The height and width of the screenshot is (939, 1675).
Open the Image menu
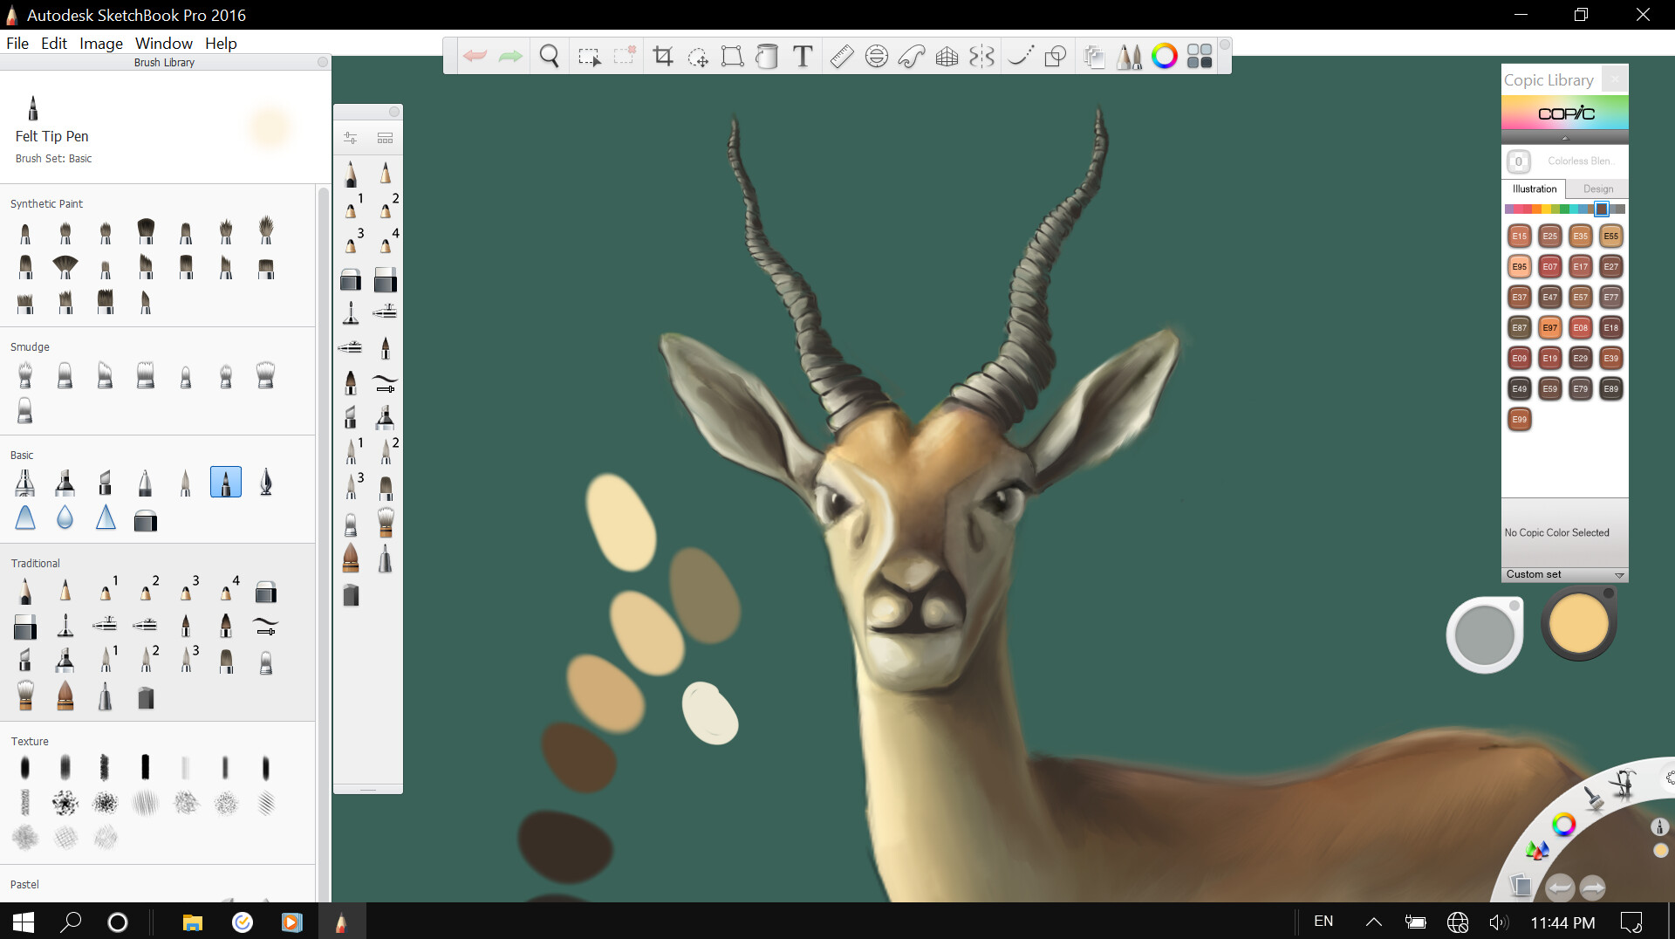101,43
